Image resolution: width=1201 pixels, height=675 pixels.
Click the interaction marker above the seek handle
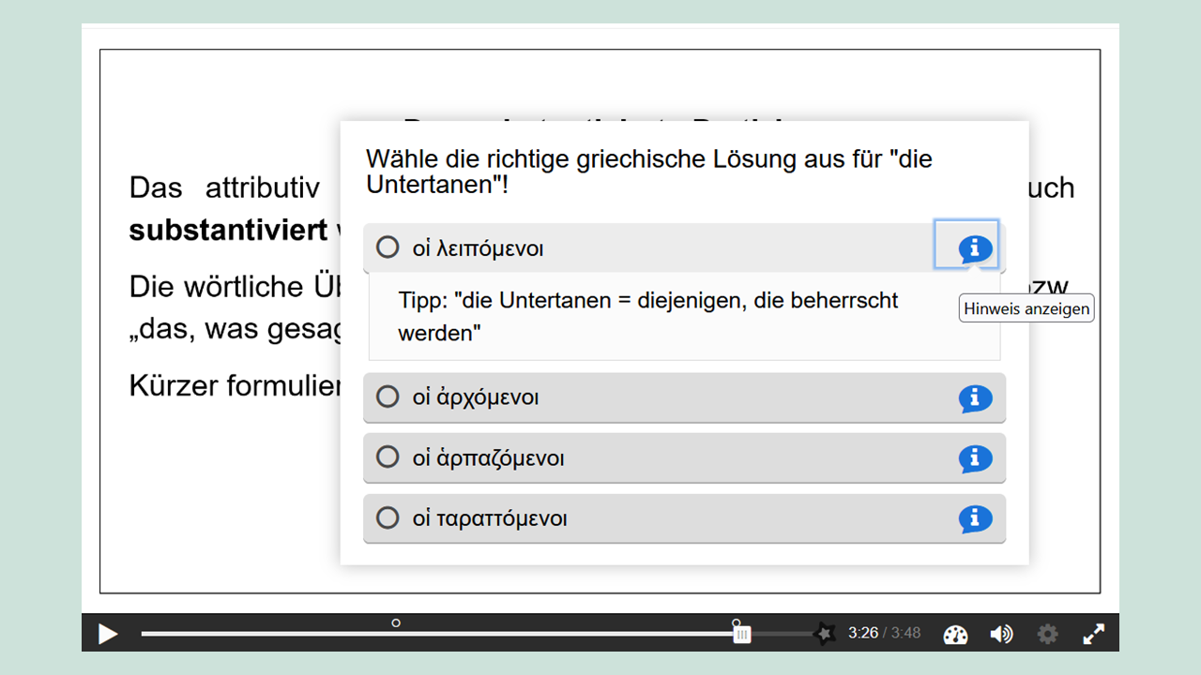point(737,622)
